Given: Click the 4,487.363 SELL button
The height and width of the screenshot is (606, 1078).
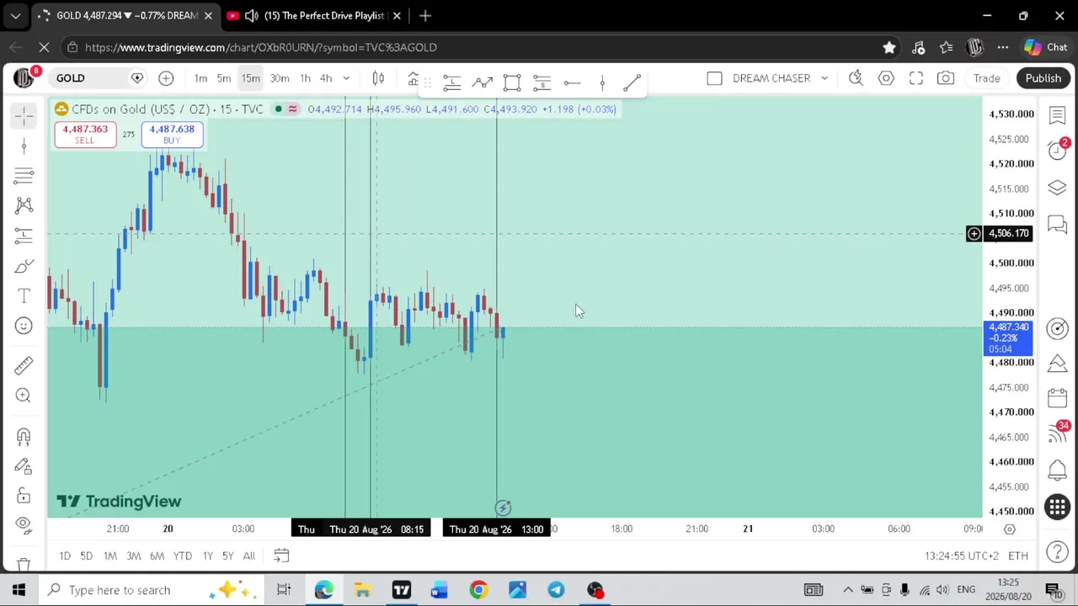Looking at the screenshot, I should click(85, 134).
